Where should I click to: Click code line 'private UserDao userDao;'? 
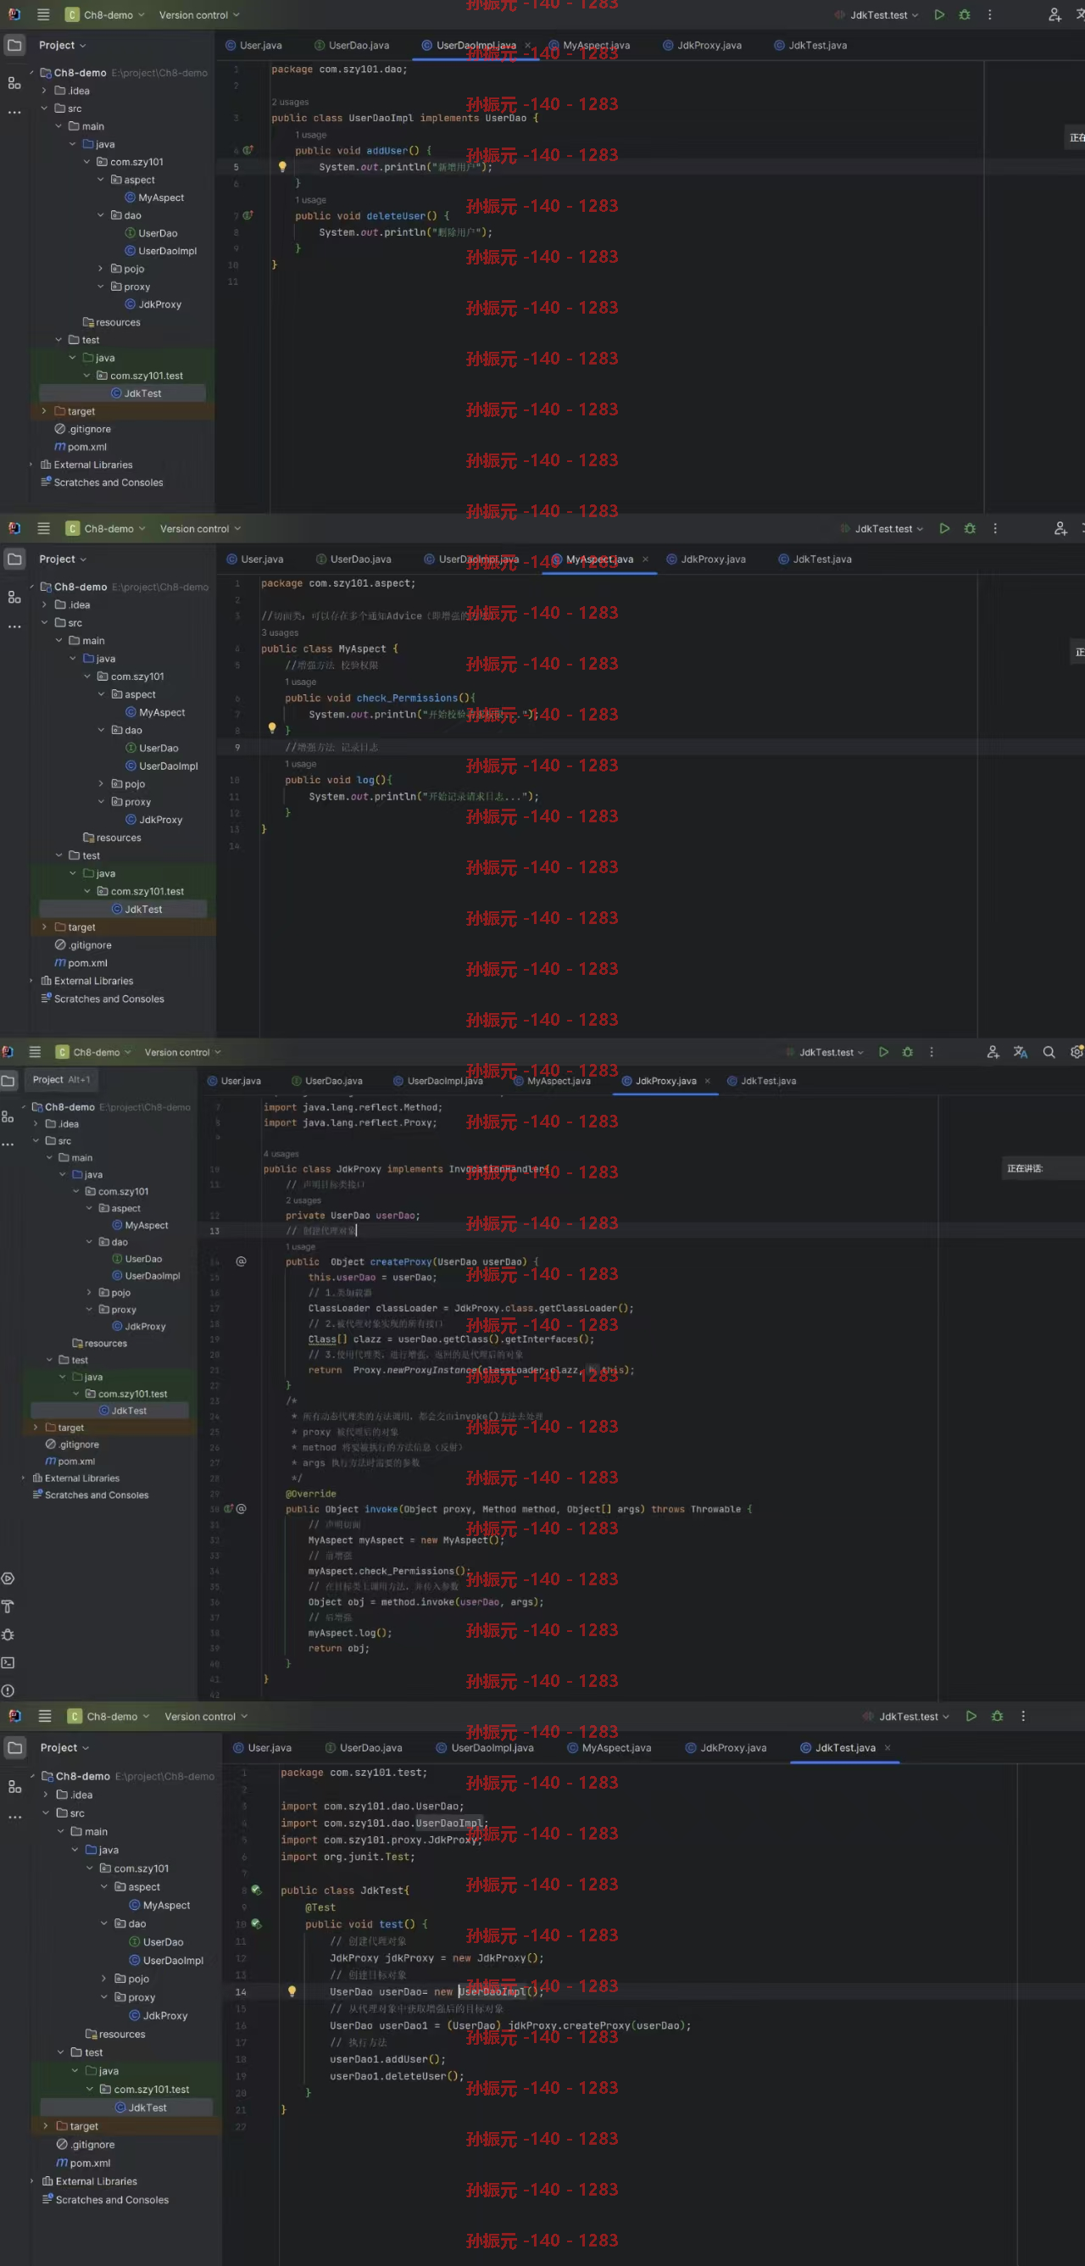click(353, 1216)
